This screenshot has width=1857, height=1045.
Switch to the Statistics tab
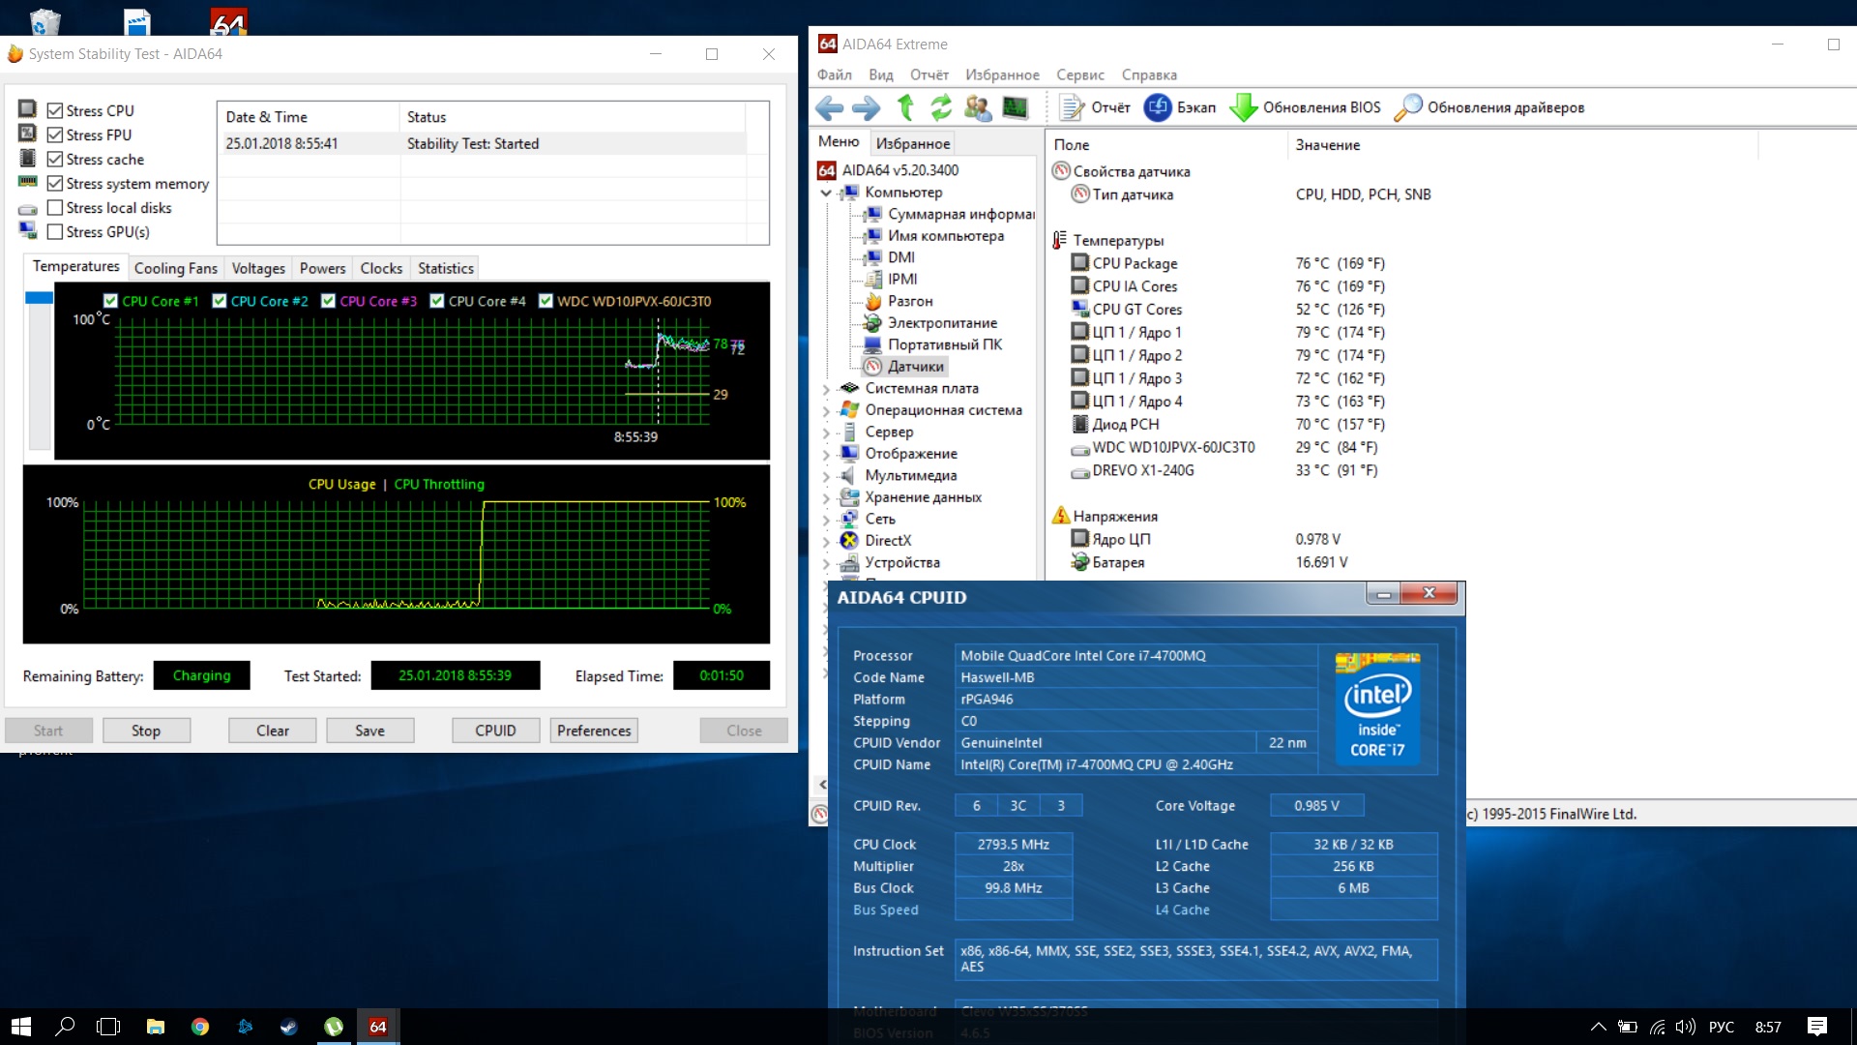coord(445,268)
